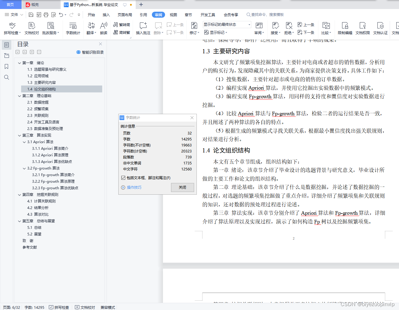Collapse 第一章 绪论 in the outline
399x310 pixels.
tap(19, 63)
